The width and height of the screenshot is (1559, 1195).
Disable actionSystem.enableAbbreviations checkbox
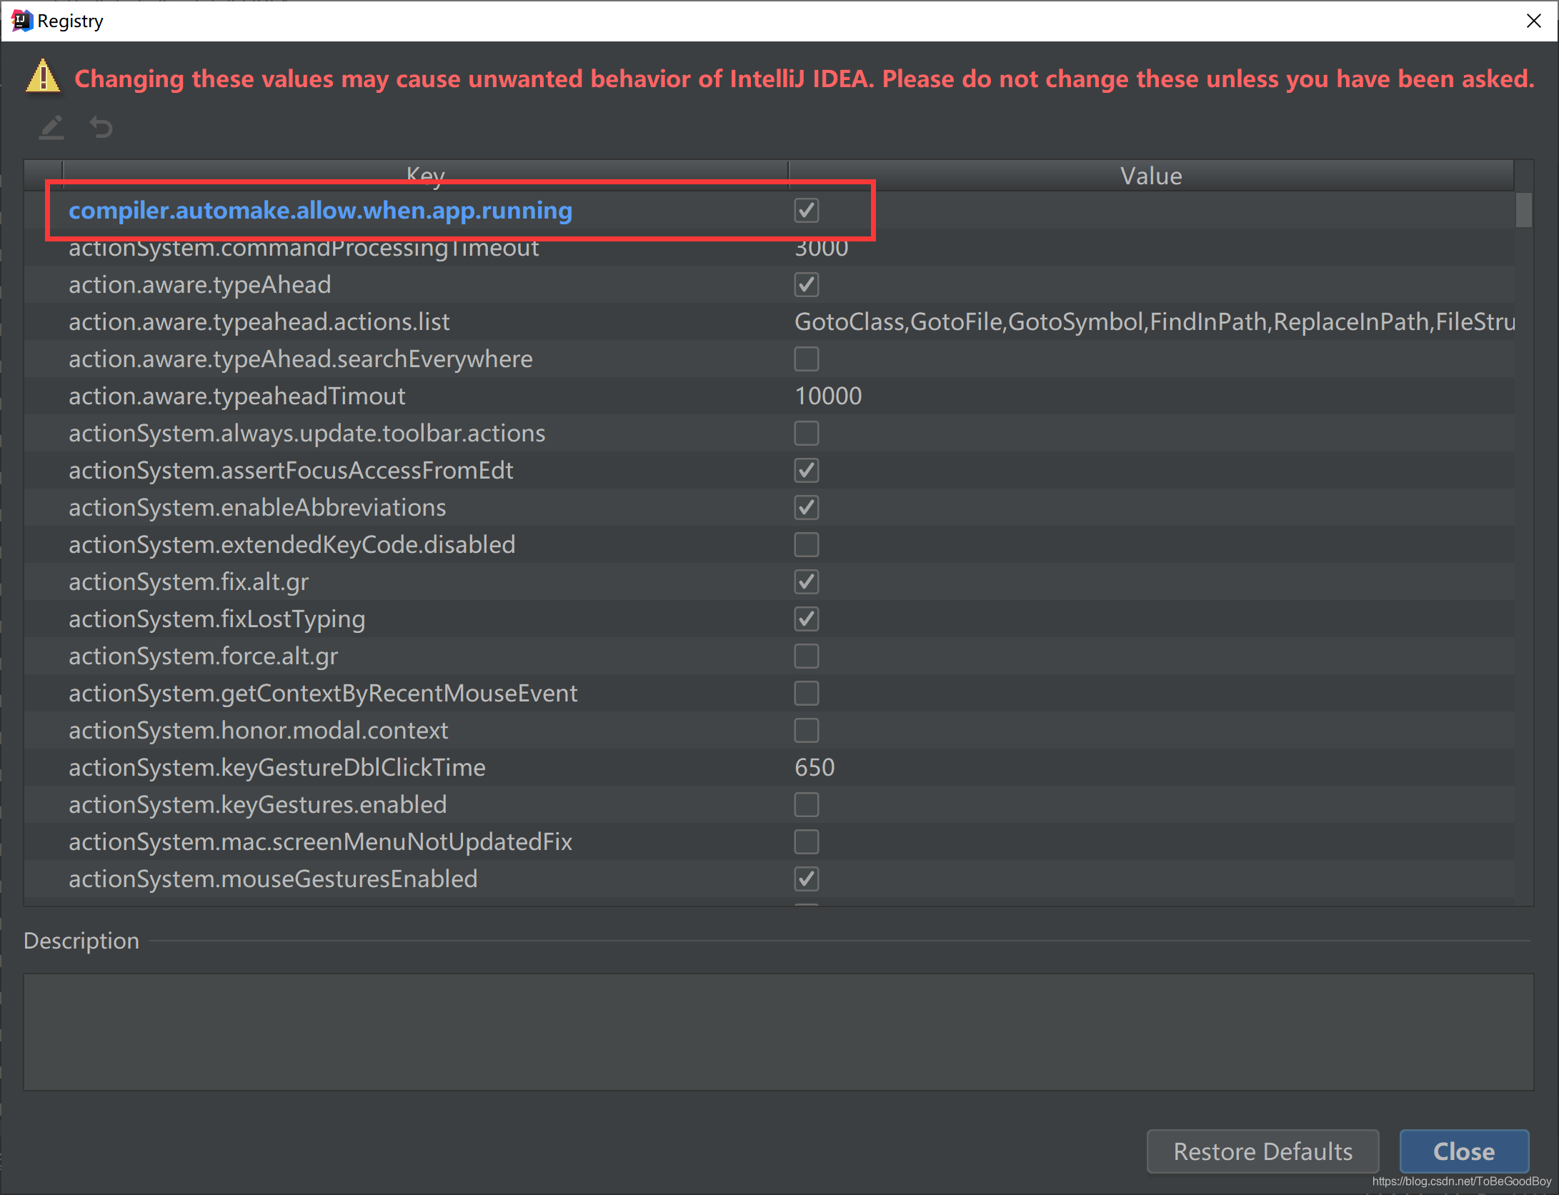coord(806,508)
